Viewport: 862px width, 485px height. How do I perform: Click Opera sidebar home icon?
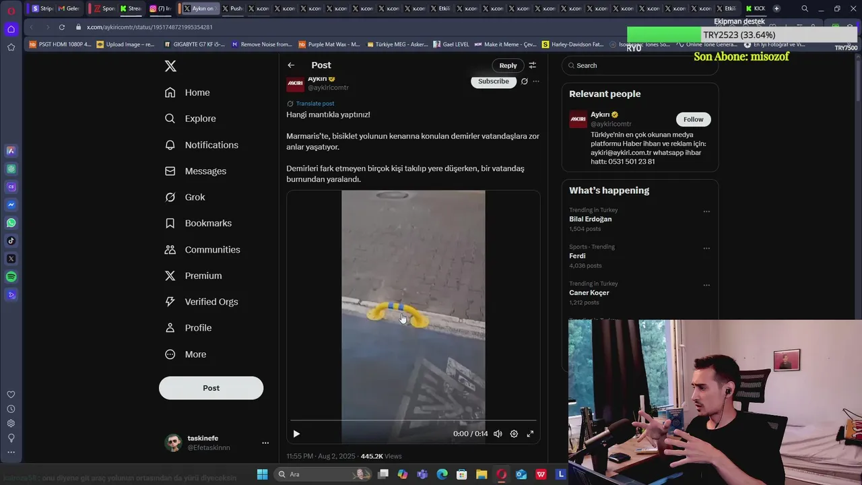(x=11, y=29)
